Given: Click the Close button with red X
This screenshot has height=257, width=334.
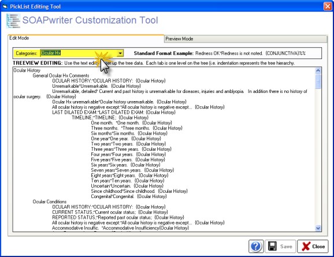Looking at the screenshot, I should click(x=313, y=247).
